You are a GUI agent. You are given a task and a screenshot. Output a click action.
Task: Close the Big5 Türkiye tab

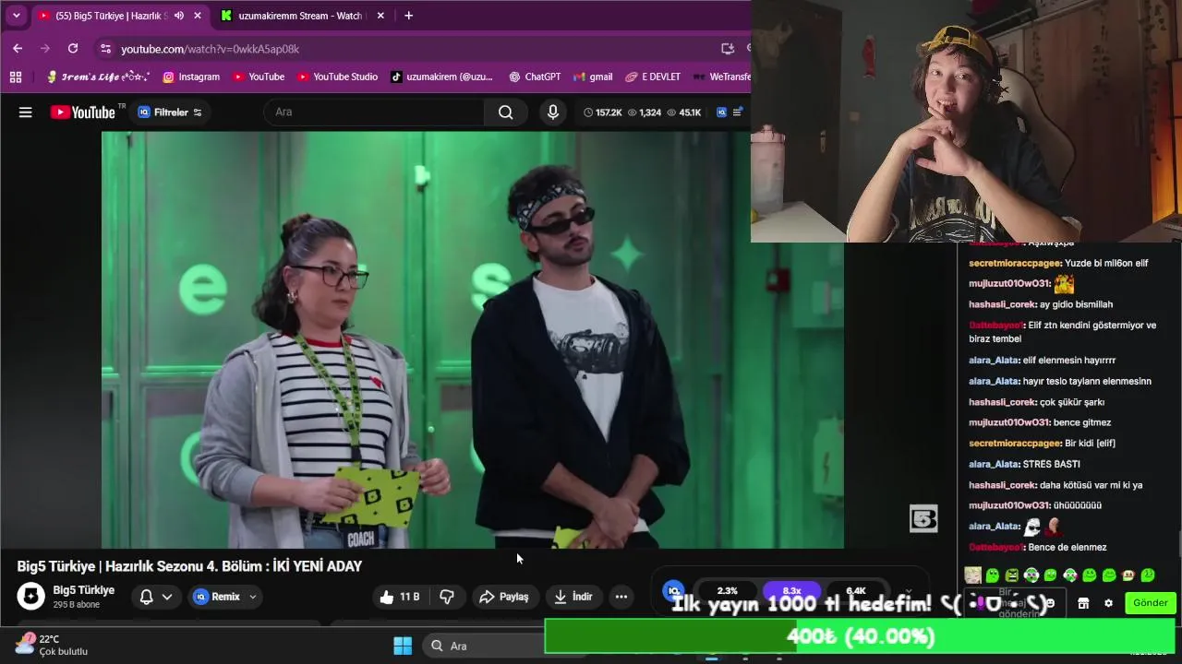tap(197, 16)
